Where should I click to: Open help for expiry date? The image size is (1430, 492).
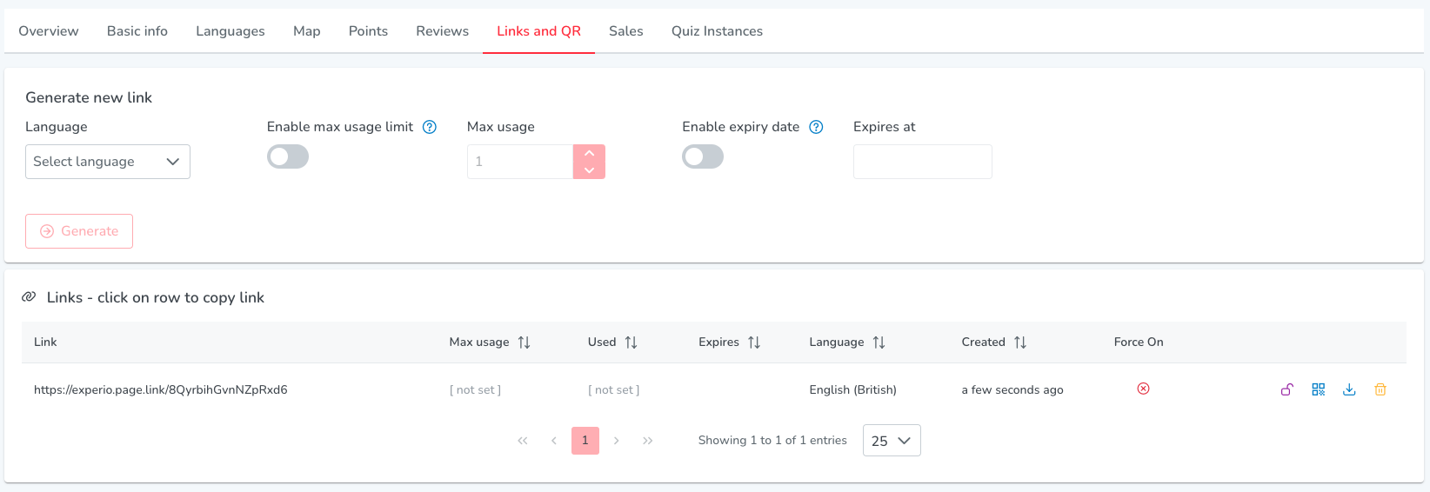(816, 127)
